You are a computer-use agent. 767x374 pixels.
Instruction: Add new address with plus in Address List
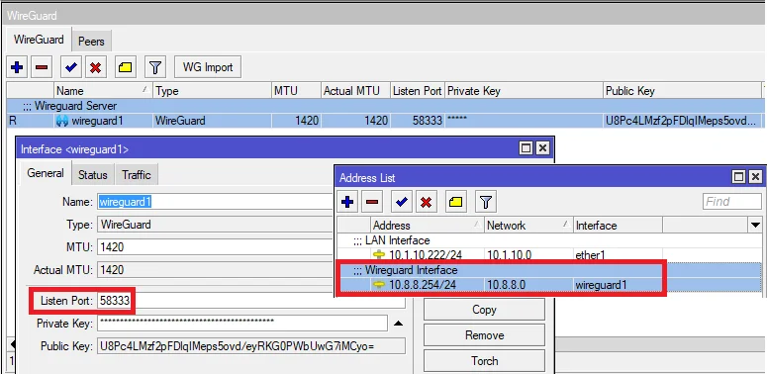tap(347, 202)
